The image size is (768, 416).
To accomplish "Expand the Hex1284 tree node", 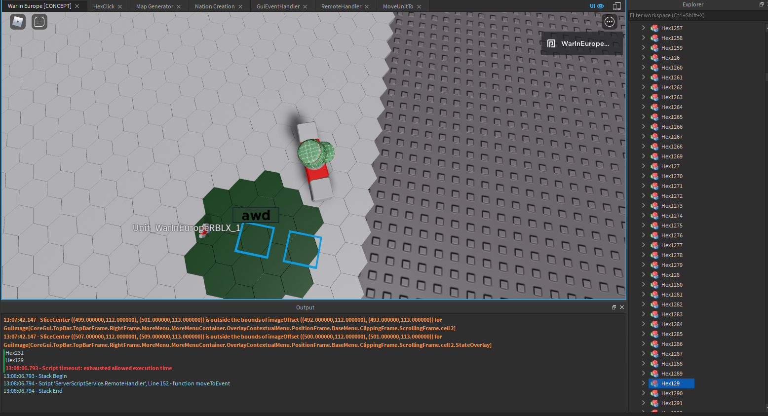I will tap(643, 324).
